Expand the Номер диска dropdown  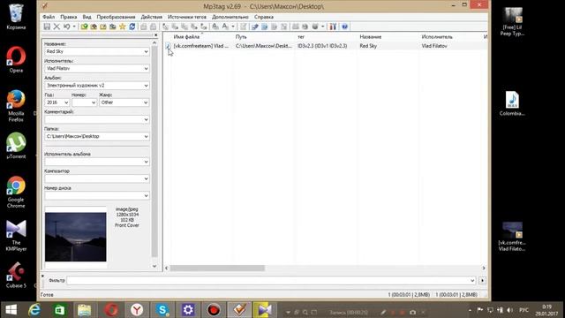point(146,196)
